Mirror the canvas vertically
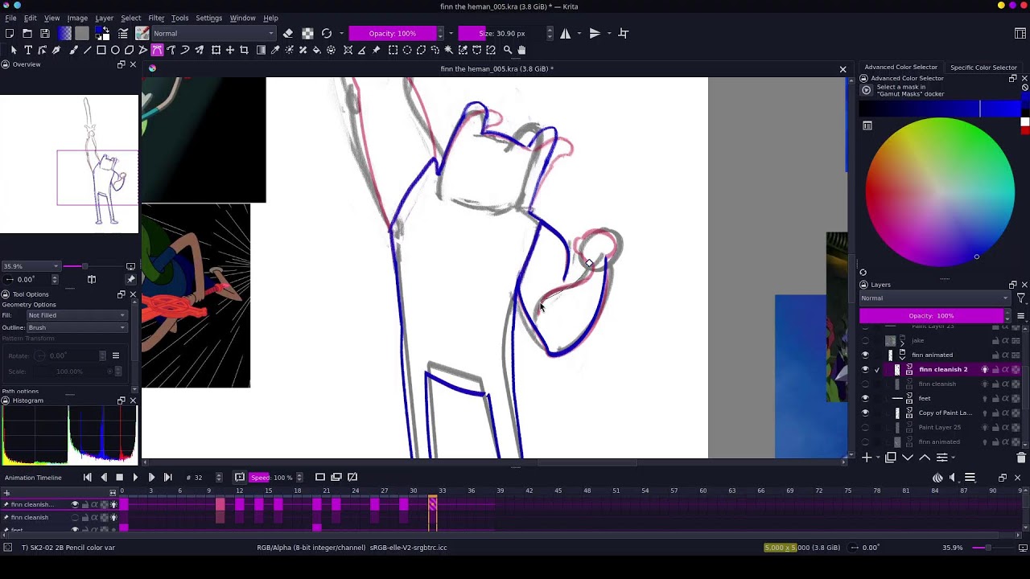The height and width of the screenshot is (579, 1030). click(595, 33)
